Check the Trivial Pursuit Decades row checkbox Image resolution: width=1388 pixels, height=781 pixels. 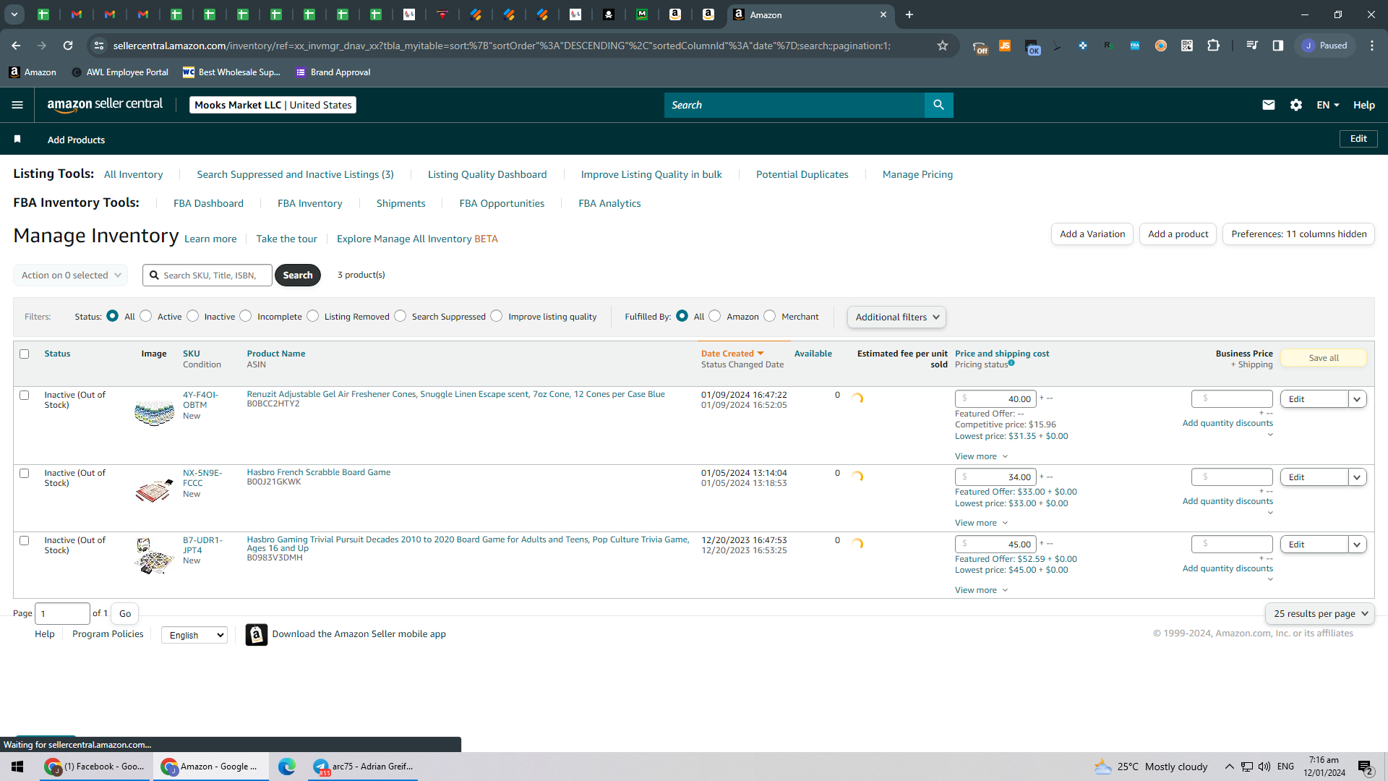(x=25, y=541)
